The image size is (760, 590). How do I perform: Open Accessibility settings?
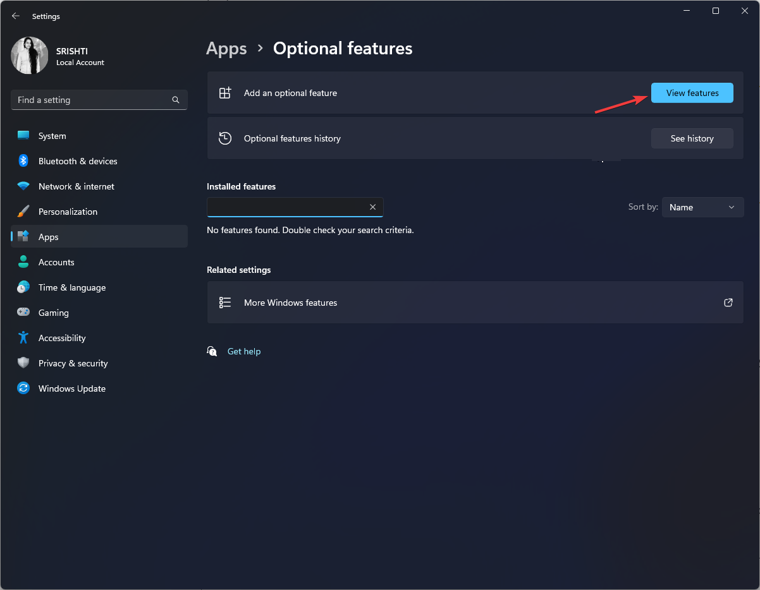[99, 338]
